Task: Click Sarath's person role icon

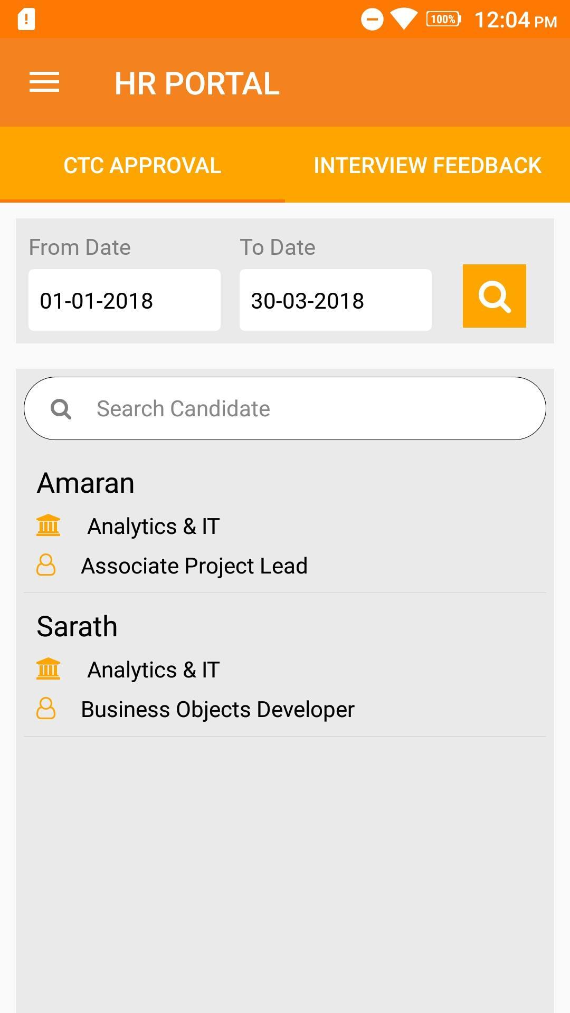Action: [x=46, y=708]
